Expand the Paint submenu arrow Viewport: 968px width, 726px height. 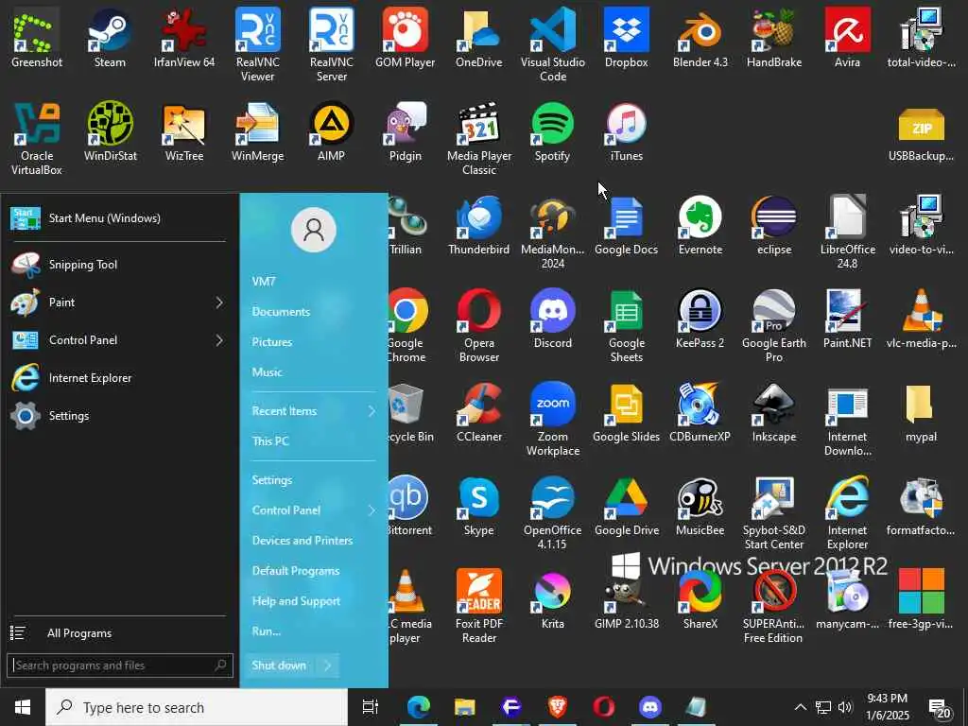[x=219, y=302]
